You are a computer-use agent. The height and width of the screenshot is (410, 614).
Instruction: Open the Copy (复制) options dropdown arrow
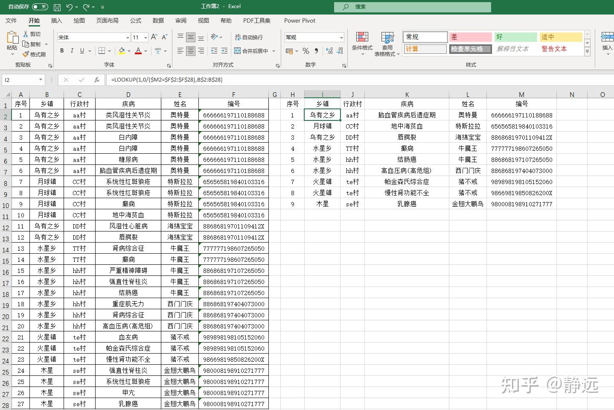46,44
